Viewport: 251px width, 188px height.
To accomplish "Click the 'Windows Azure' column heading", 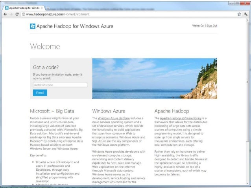I will click(109, 111).
